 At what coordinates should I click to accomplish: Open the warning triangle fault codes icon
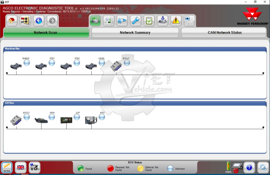176,21
